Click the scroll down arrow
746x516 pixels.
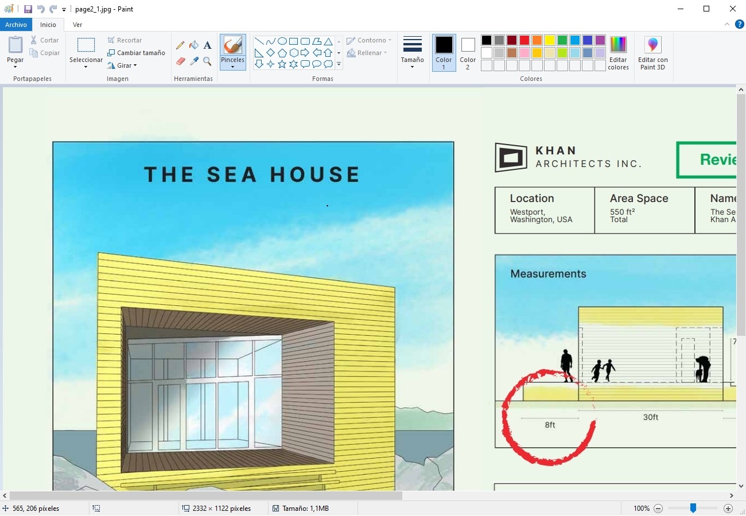[x=741, y=486]
